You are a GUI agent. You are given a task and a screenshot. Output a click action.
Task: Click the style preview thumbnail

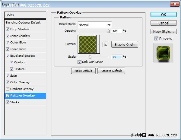tap(163, 53)
